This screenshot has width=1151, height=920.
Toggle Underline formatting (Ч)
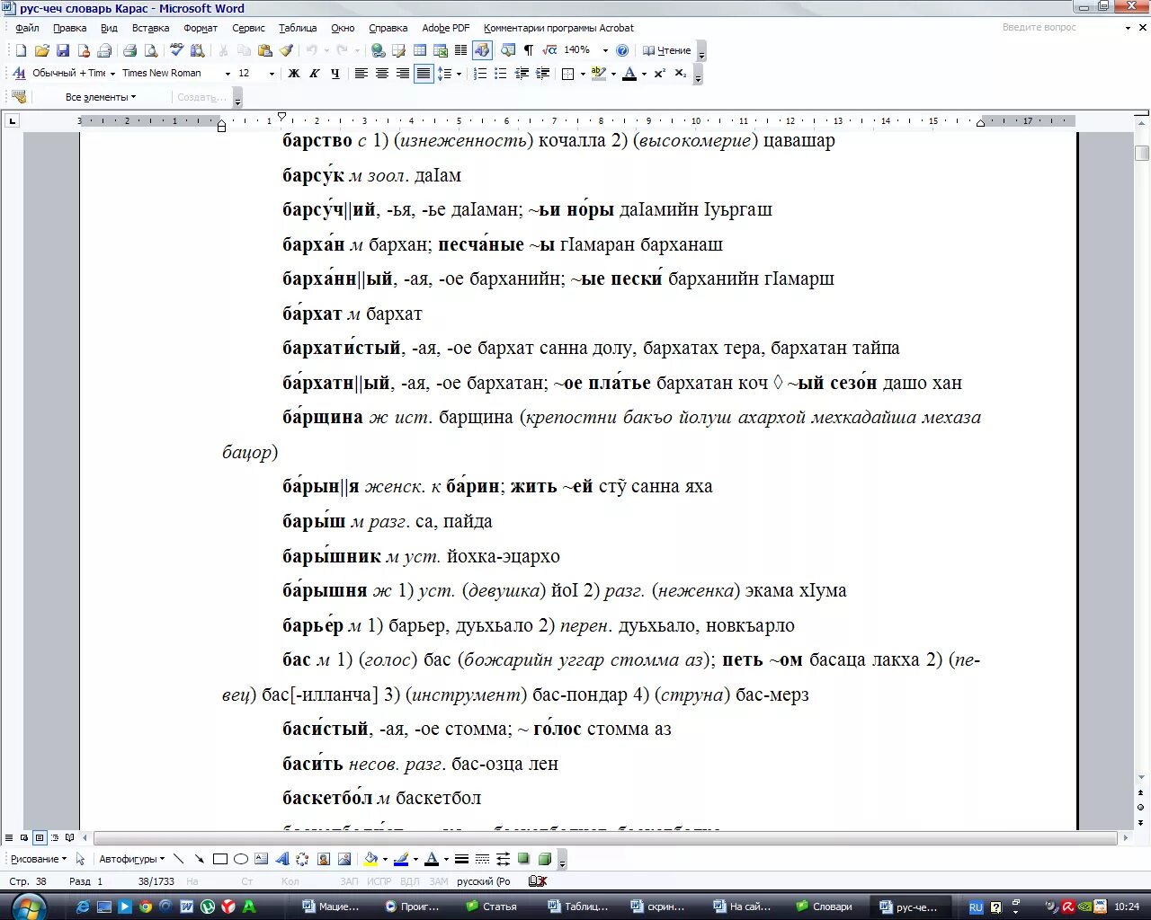(335, 74)
